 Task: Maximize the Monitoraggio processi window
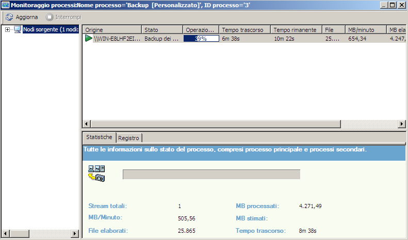pyautogui.click(x=393, y=5)
